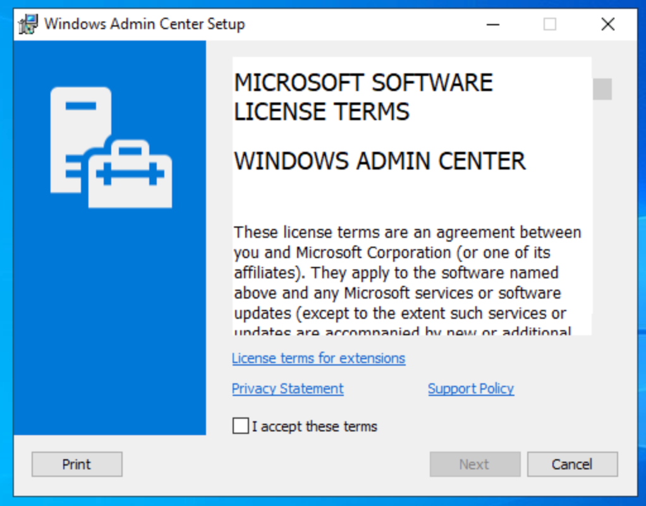Open the 'License terms for extensions' link
The height and width of the screenshot is (506, 646).
click(318, 358)
